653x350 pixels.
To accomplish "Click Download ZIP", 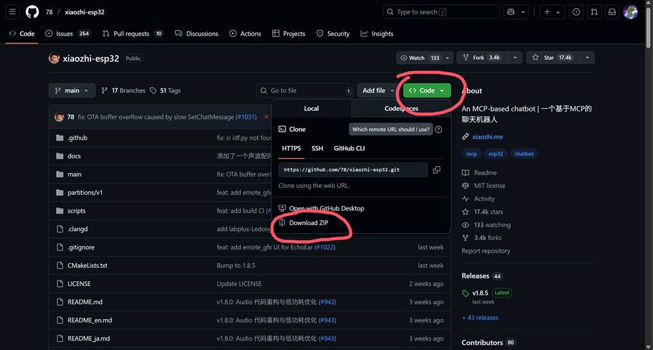I will click(x=308, y=223).
